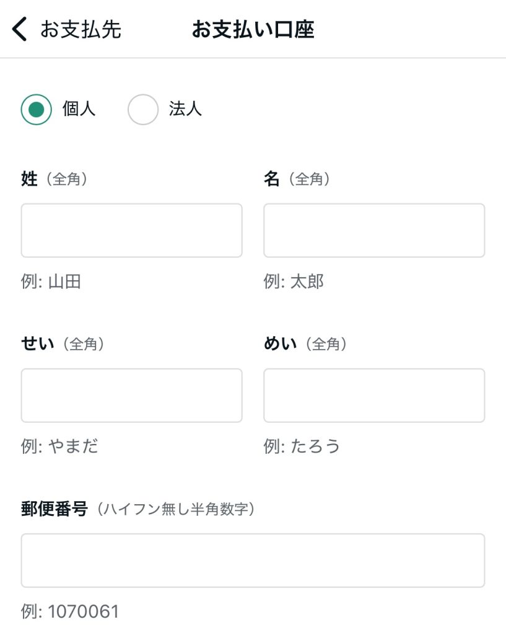The height and width of the screenshot is (635, 506).
Task: Activate the 郵便番号 input field
Action: (x=253, y=561)
